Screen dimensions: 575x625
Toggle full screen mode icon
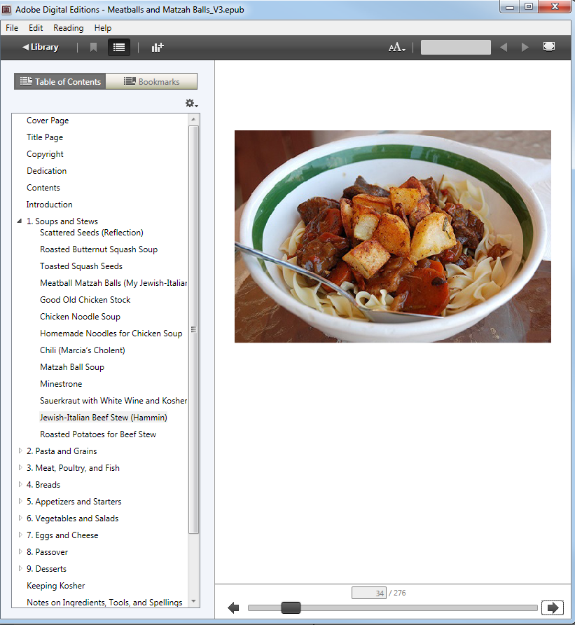click(x=549, y=47)
